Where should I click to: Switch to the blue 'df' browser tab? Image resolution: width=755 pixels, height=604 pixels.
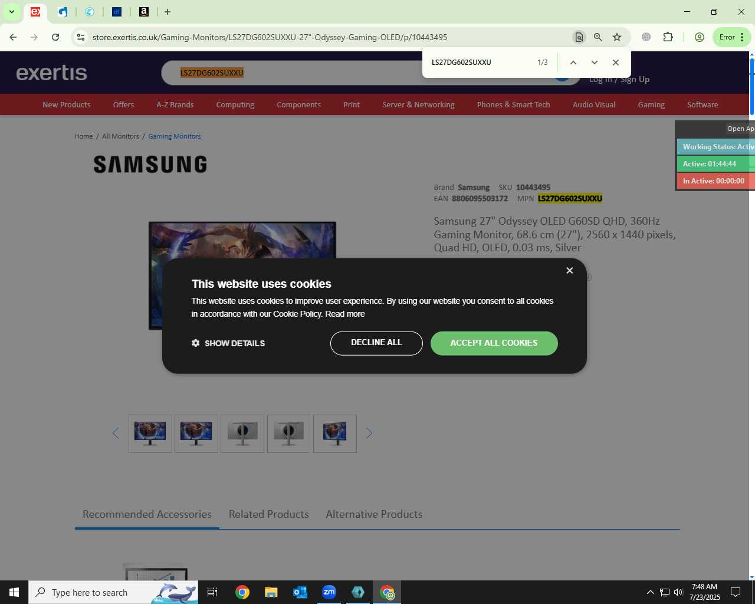click(x=117, y=12)
